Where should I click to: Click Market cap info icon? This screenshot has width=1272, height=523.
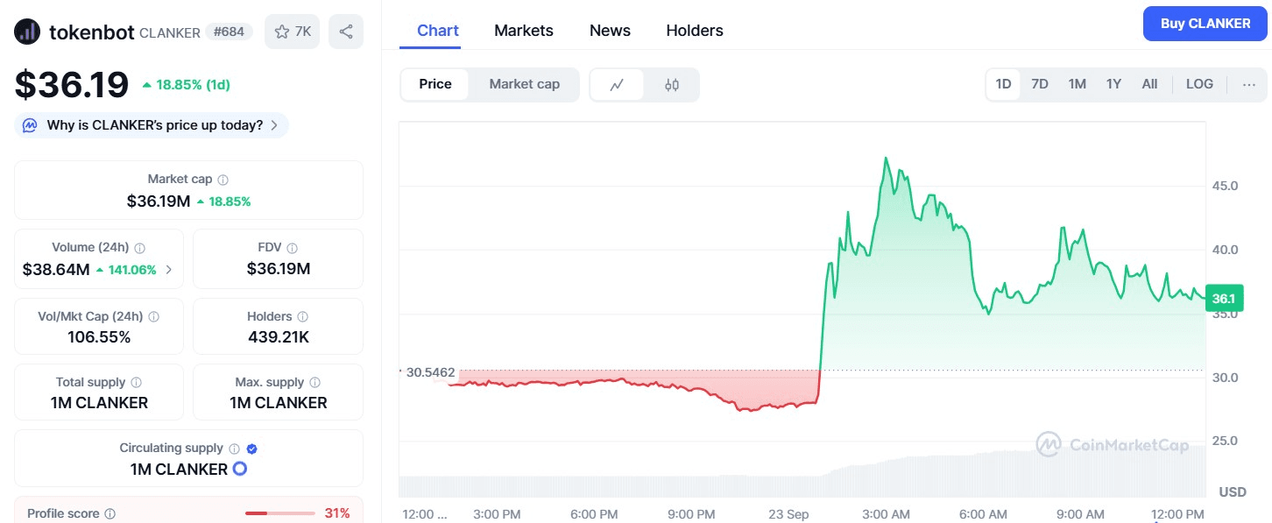[223, 180]
